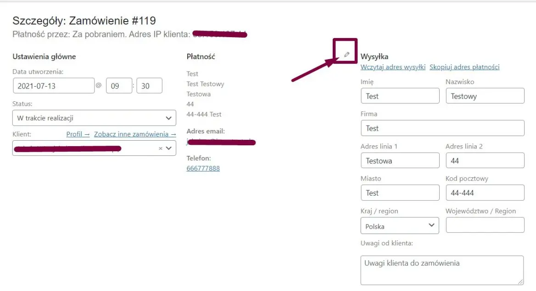Select the empty Województwo / Region field
Viewport: 536px width, 291px height.
[x=485, y=225]
